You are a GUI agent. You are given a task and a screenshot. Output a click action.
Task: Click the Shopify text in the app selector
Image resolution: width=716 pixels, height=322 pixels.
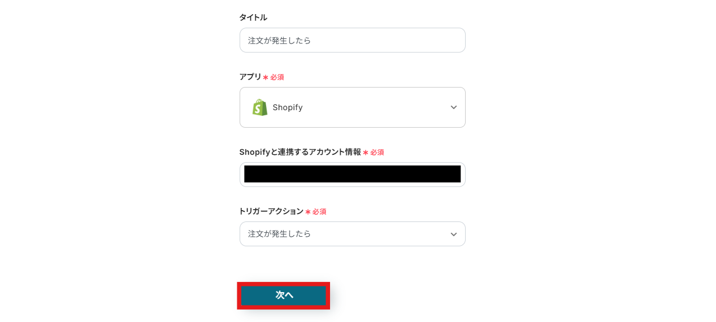coord(288,107)
